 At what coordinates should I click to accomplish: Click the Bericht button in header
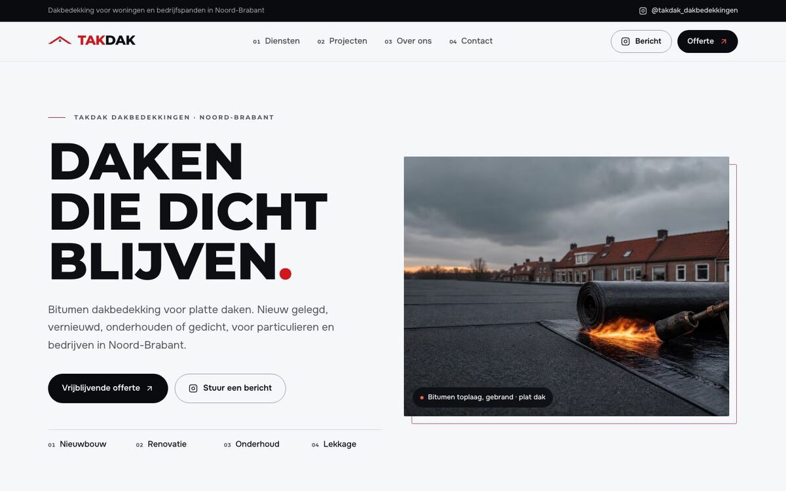tap(641, 41)
